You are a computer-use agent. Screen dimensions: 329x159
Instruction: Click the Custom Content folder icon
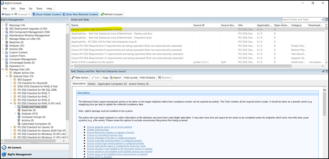pyautogui.click(x=7, y=52)
